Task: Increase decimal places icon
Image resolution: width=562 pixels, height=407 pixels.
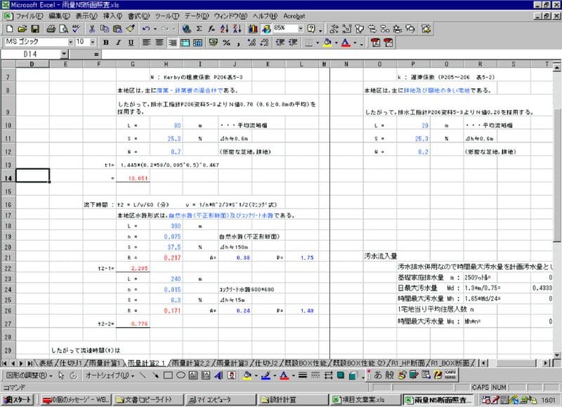Action: (x=252, y=43)
